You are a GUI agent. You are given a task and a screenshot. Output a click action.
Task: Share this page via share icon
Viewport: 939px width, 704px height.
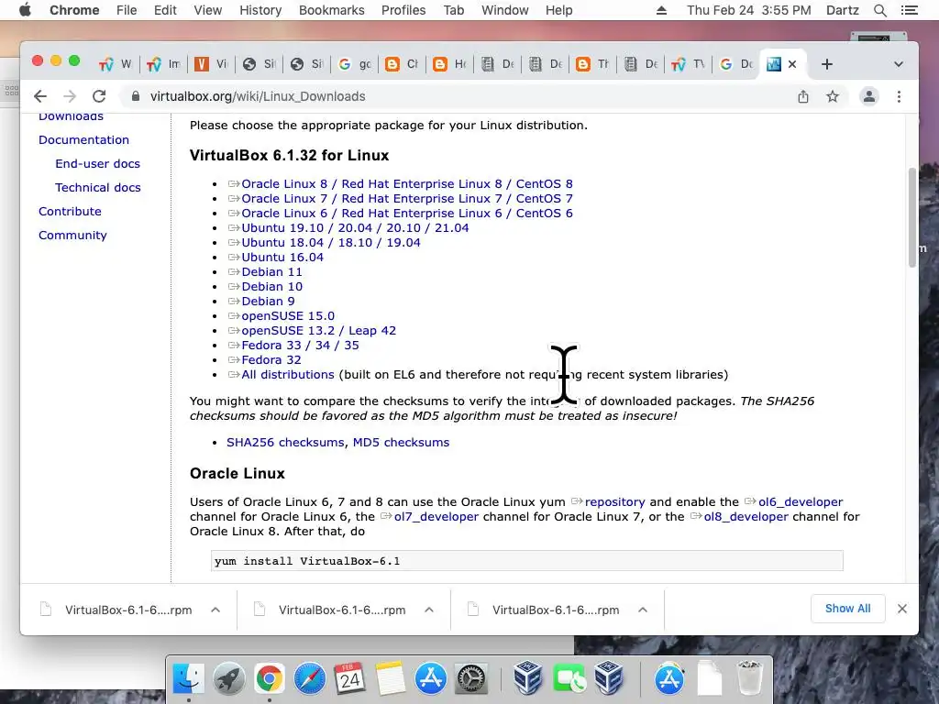click(x=803, y=96)
